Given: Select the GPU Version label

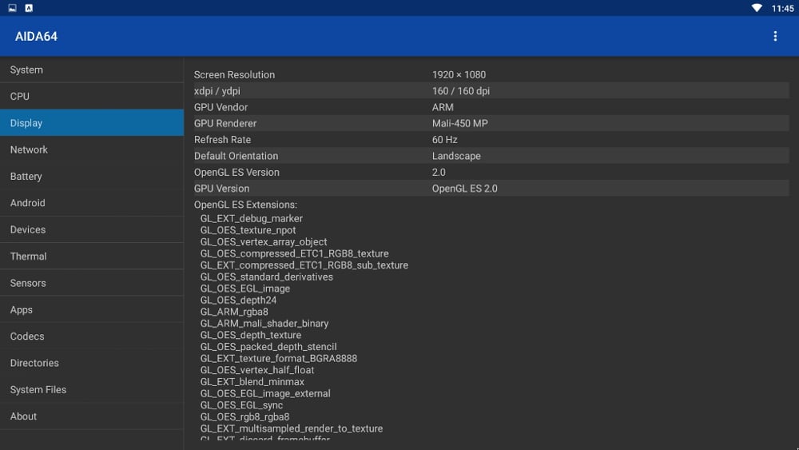Looking at the screenshot, I should [x=221, y=189].
